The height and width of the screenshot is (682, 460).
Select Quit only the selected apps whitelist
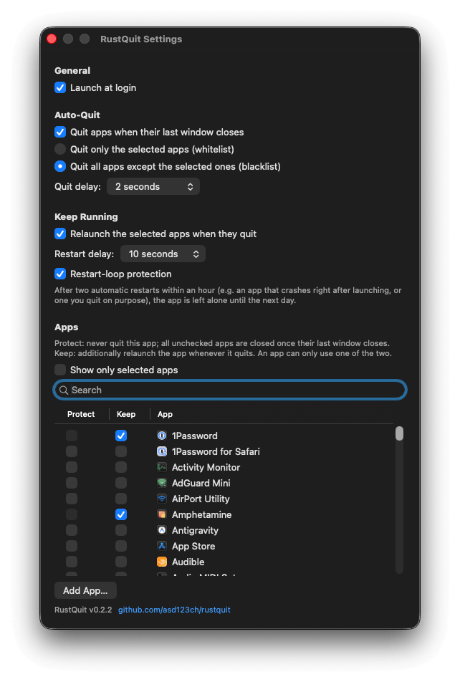[x=60, y=149]
